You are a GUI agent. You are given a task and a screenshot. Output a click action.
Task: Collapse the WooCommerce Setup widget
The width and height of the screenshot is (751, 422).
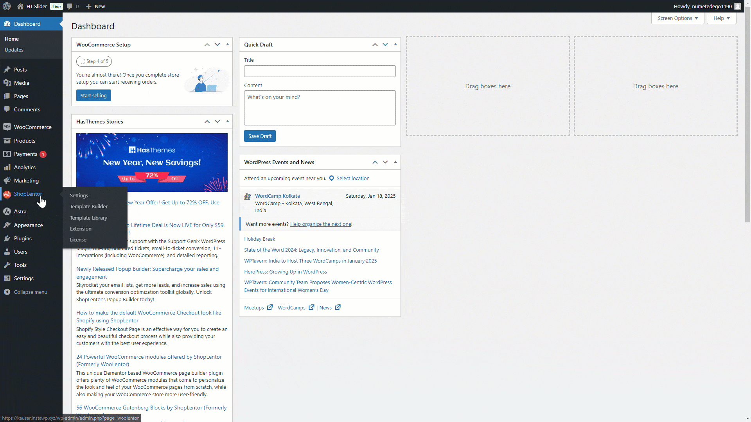coord(227,45)
